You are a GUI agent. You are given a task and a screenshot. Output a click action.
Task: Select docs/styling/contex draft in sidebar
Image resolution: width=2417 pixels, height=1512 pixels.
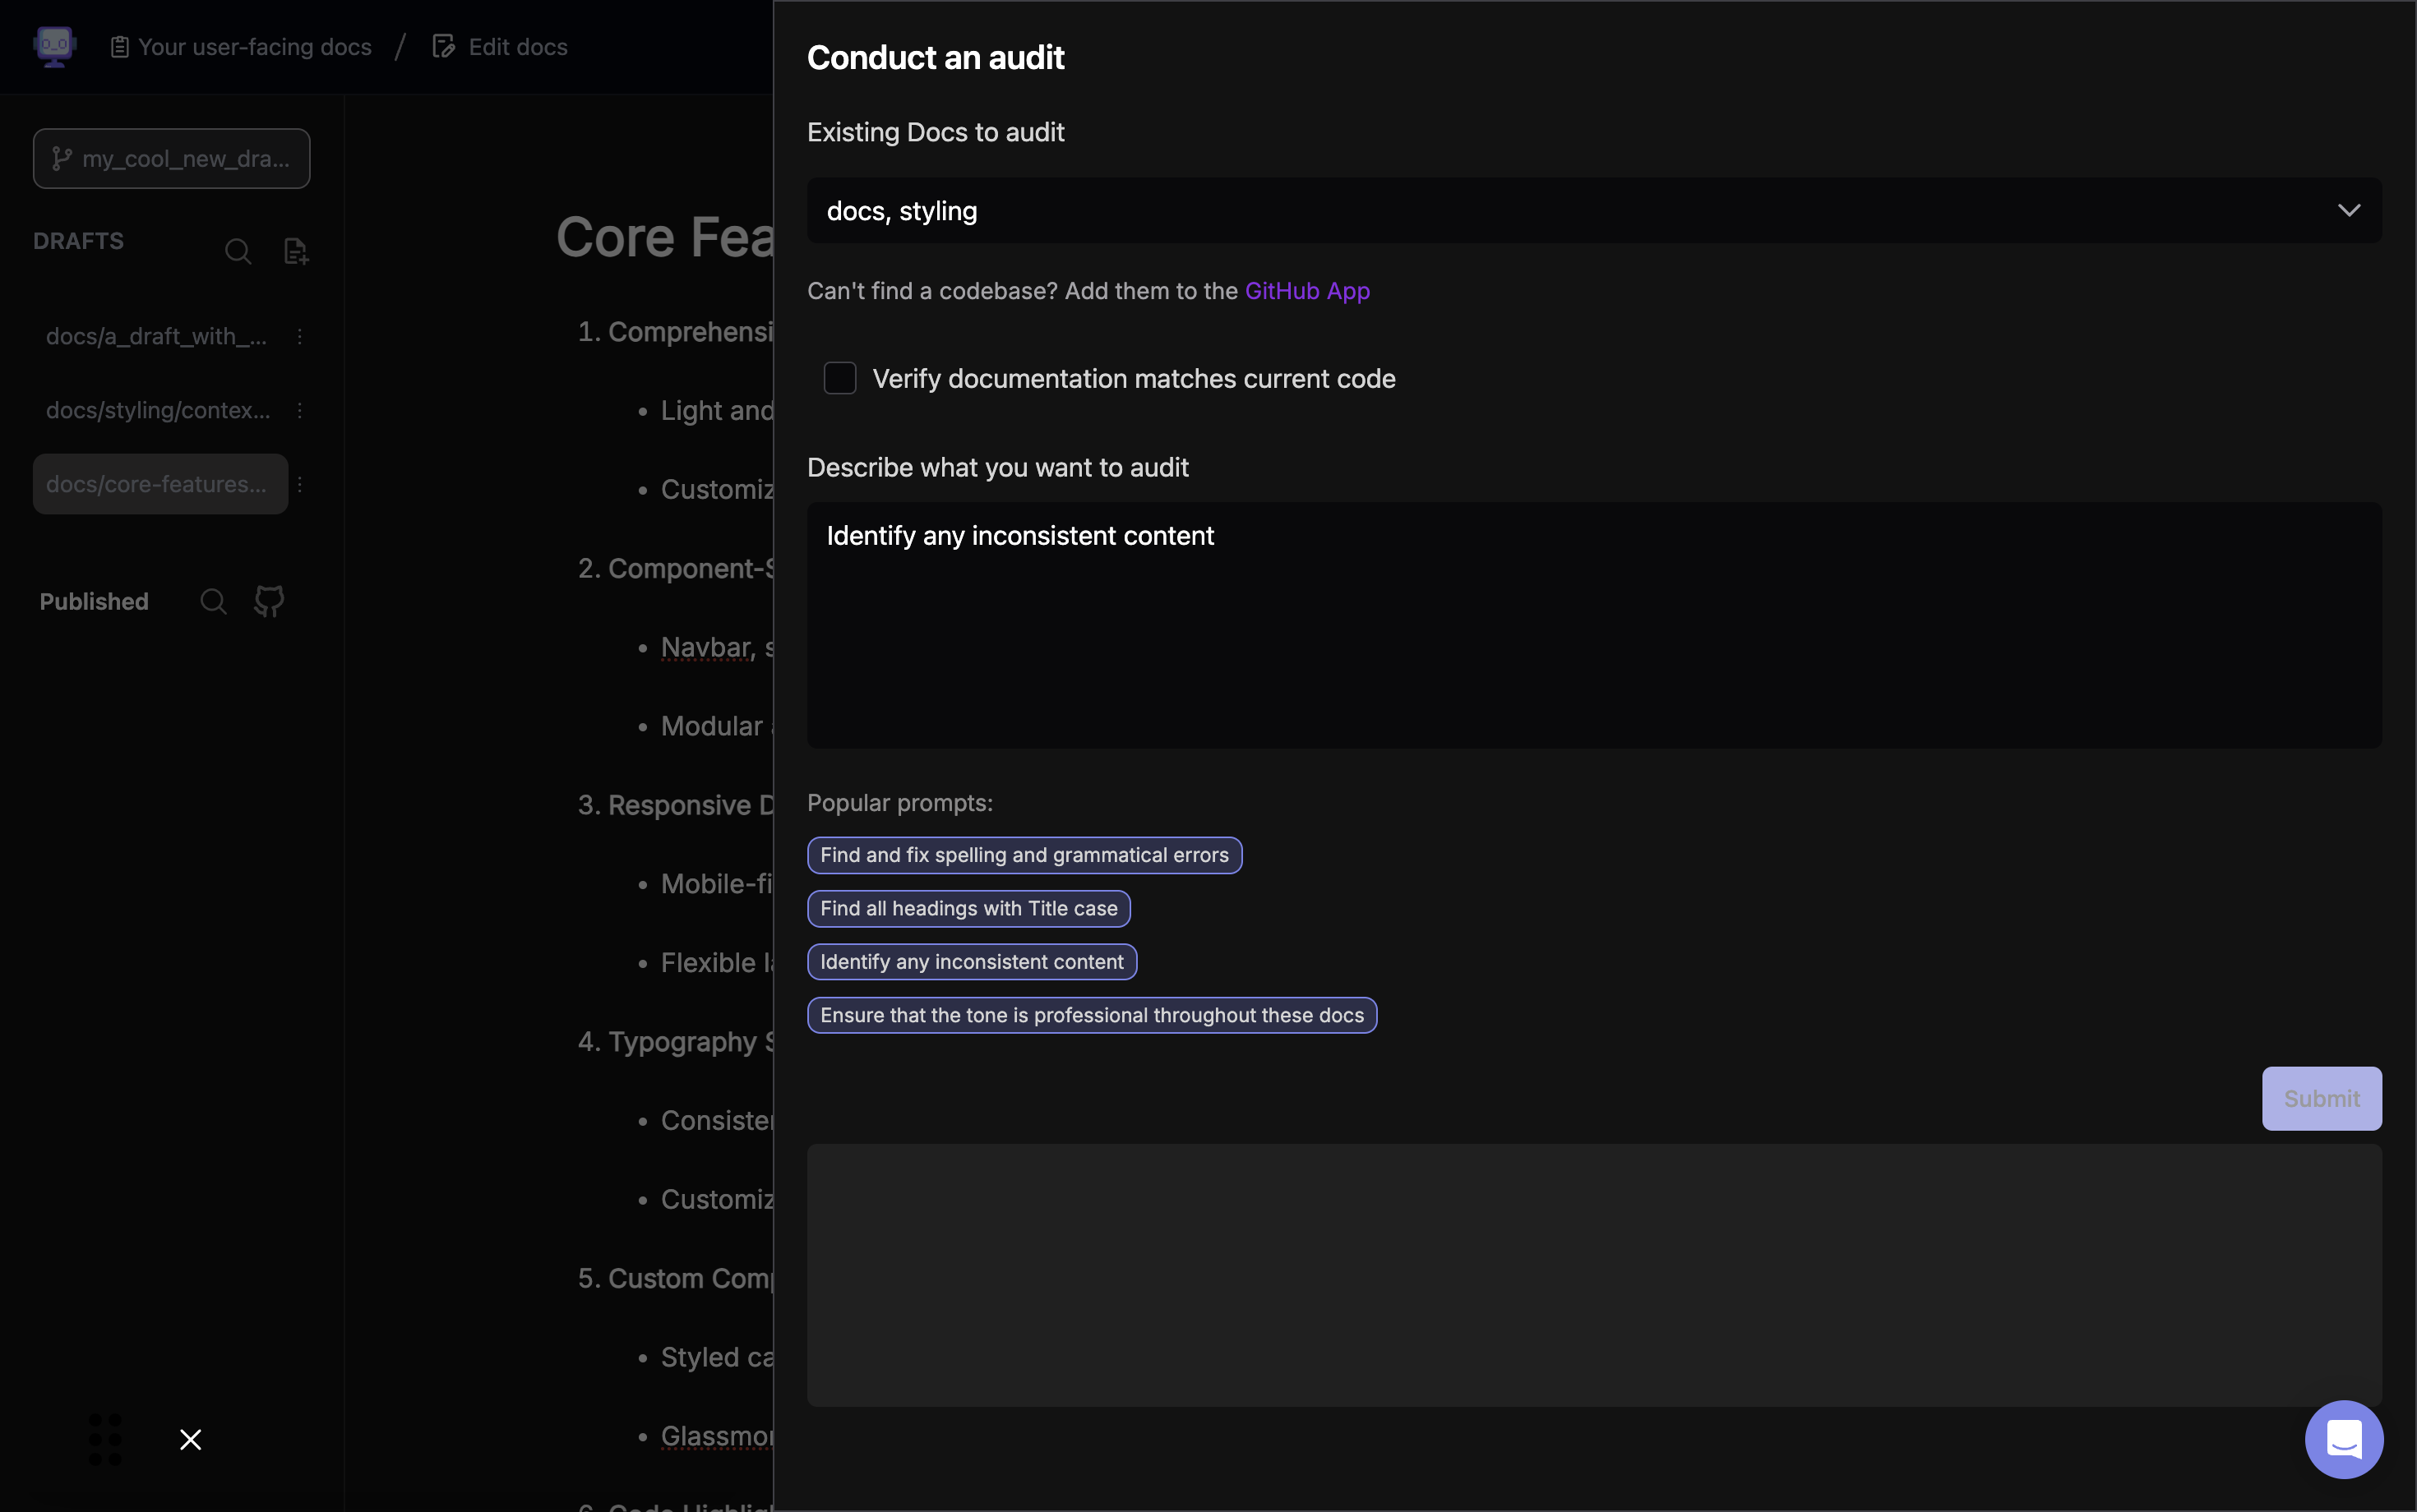158,410
